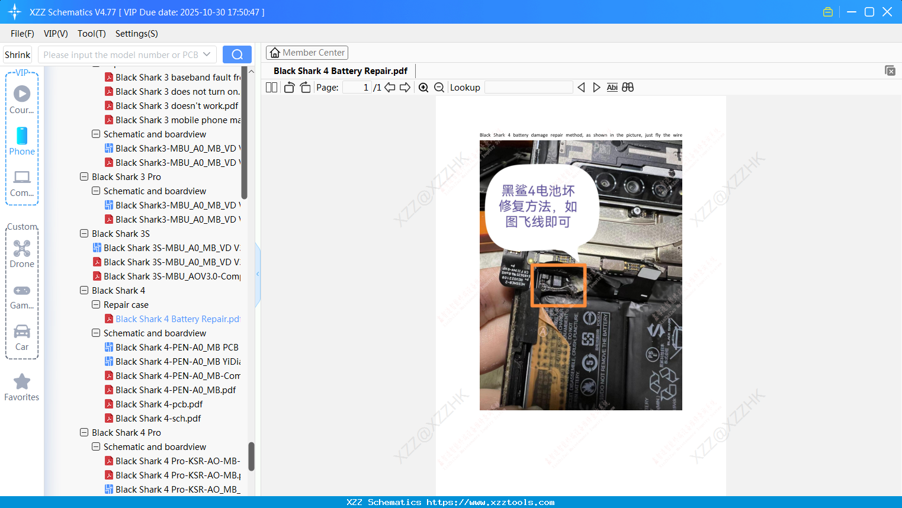Open the Black Shark 3S-MBU_AOV3.0 PDF file
902x508 pixels.
(166, 276)
